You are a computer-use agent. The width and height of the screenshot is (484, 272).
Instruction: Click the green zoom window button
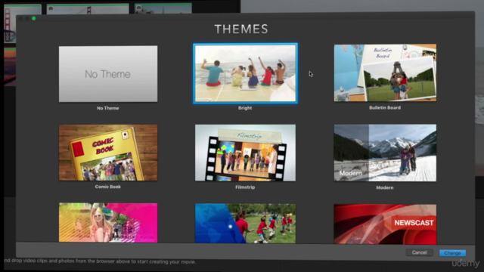tap(33, 18)
